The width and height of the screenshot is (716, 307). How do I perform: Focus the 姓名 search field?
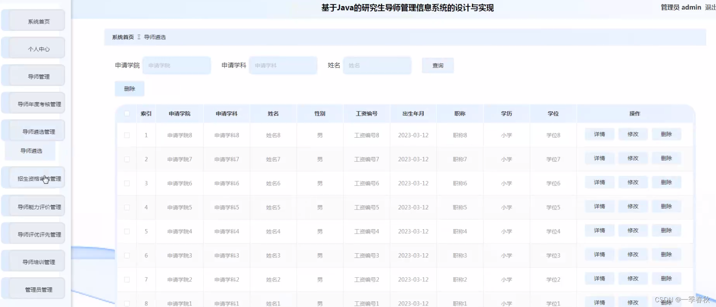(377, 65)
